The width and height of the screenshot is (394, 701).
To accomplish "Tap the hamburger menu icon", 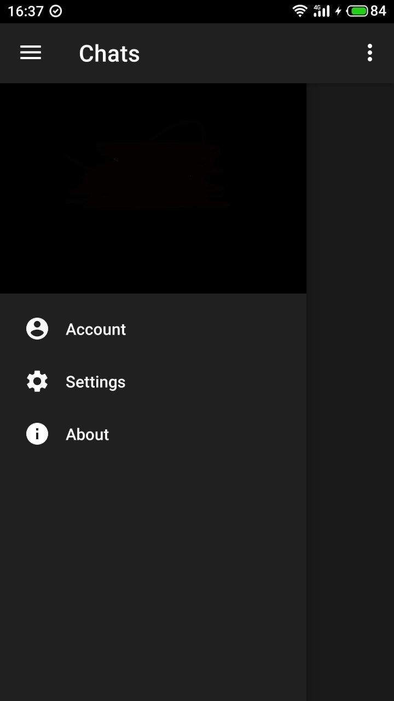I will (x=31, y=53).
